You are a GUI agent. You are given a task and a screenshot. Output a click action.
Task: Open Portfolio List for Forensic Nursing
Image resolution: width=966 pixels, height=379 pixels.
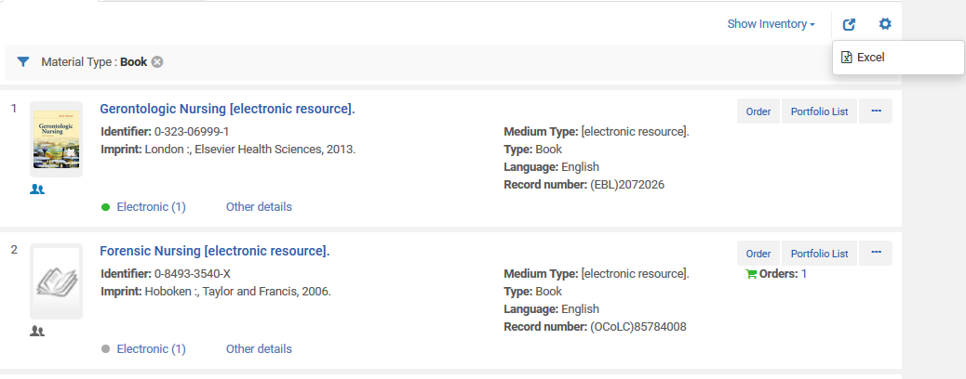click(x=819, y=254)
